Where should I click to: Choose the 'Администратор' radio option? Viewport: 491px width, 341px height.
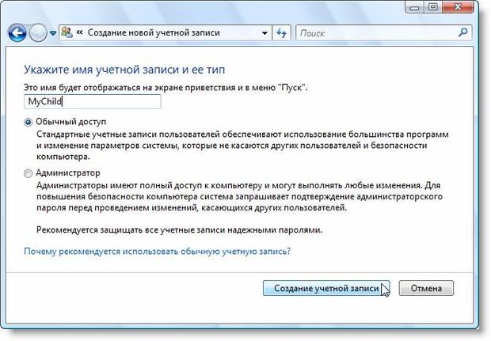point(28,173)
